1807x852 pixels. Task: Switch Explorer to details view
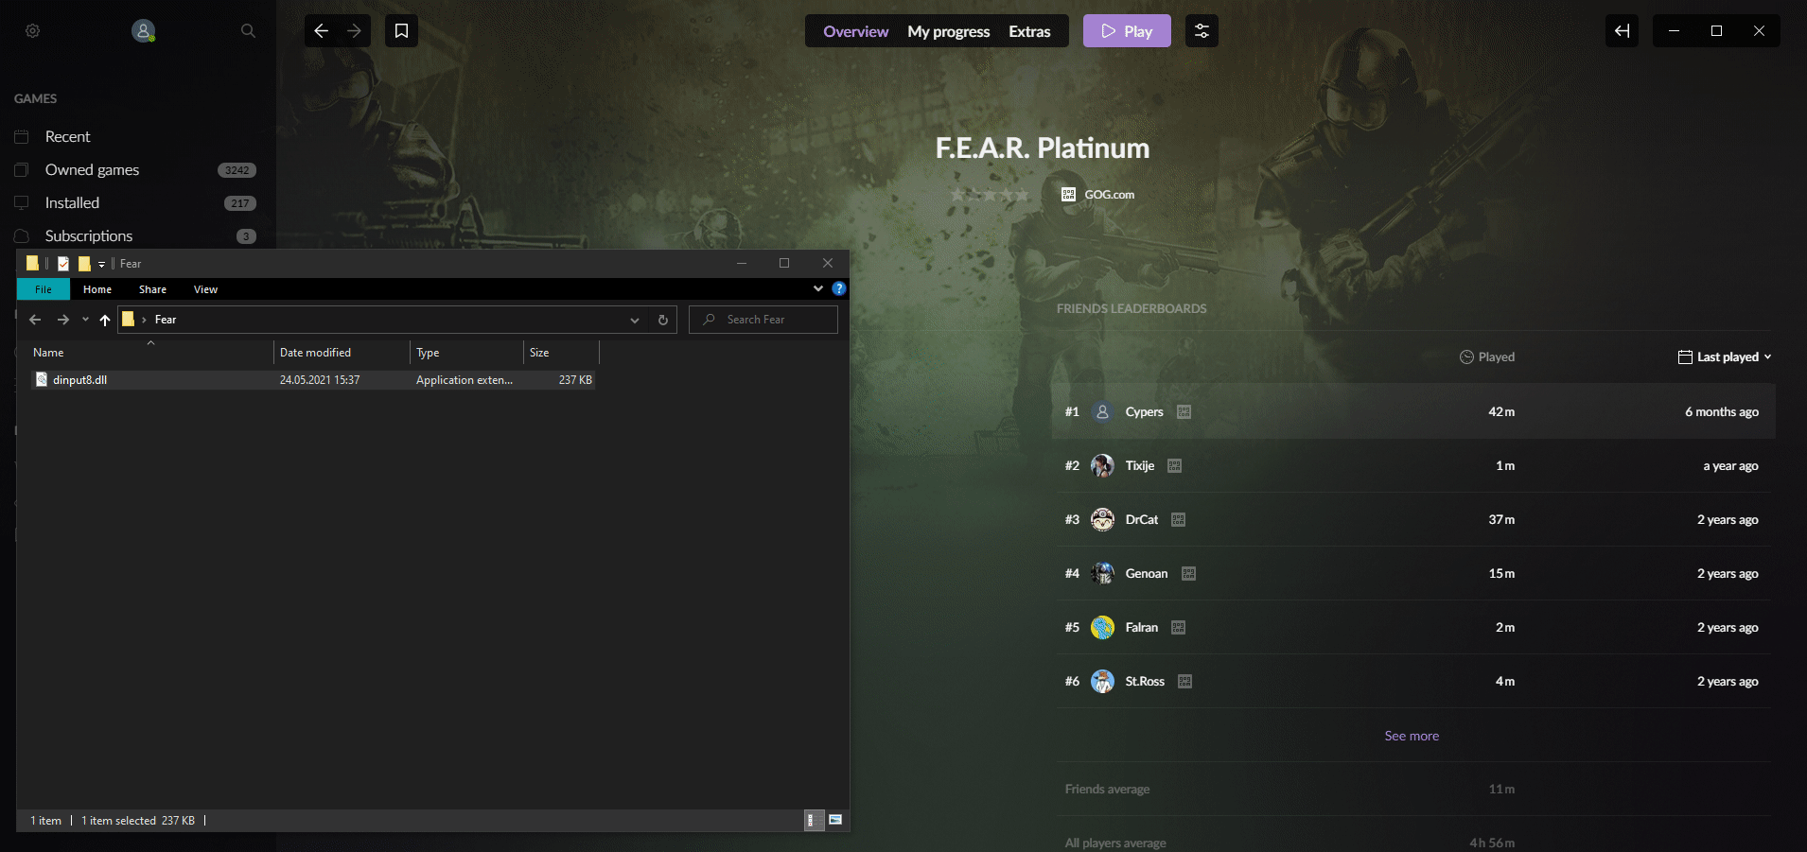811,820
